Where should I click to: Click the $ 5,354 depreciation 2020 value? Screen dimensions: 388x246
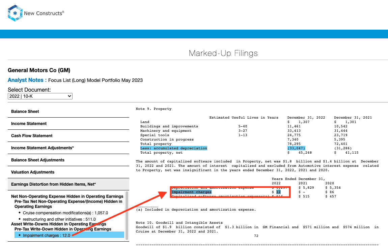333,188
